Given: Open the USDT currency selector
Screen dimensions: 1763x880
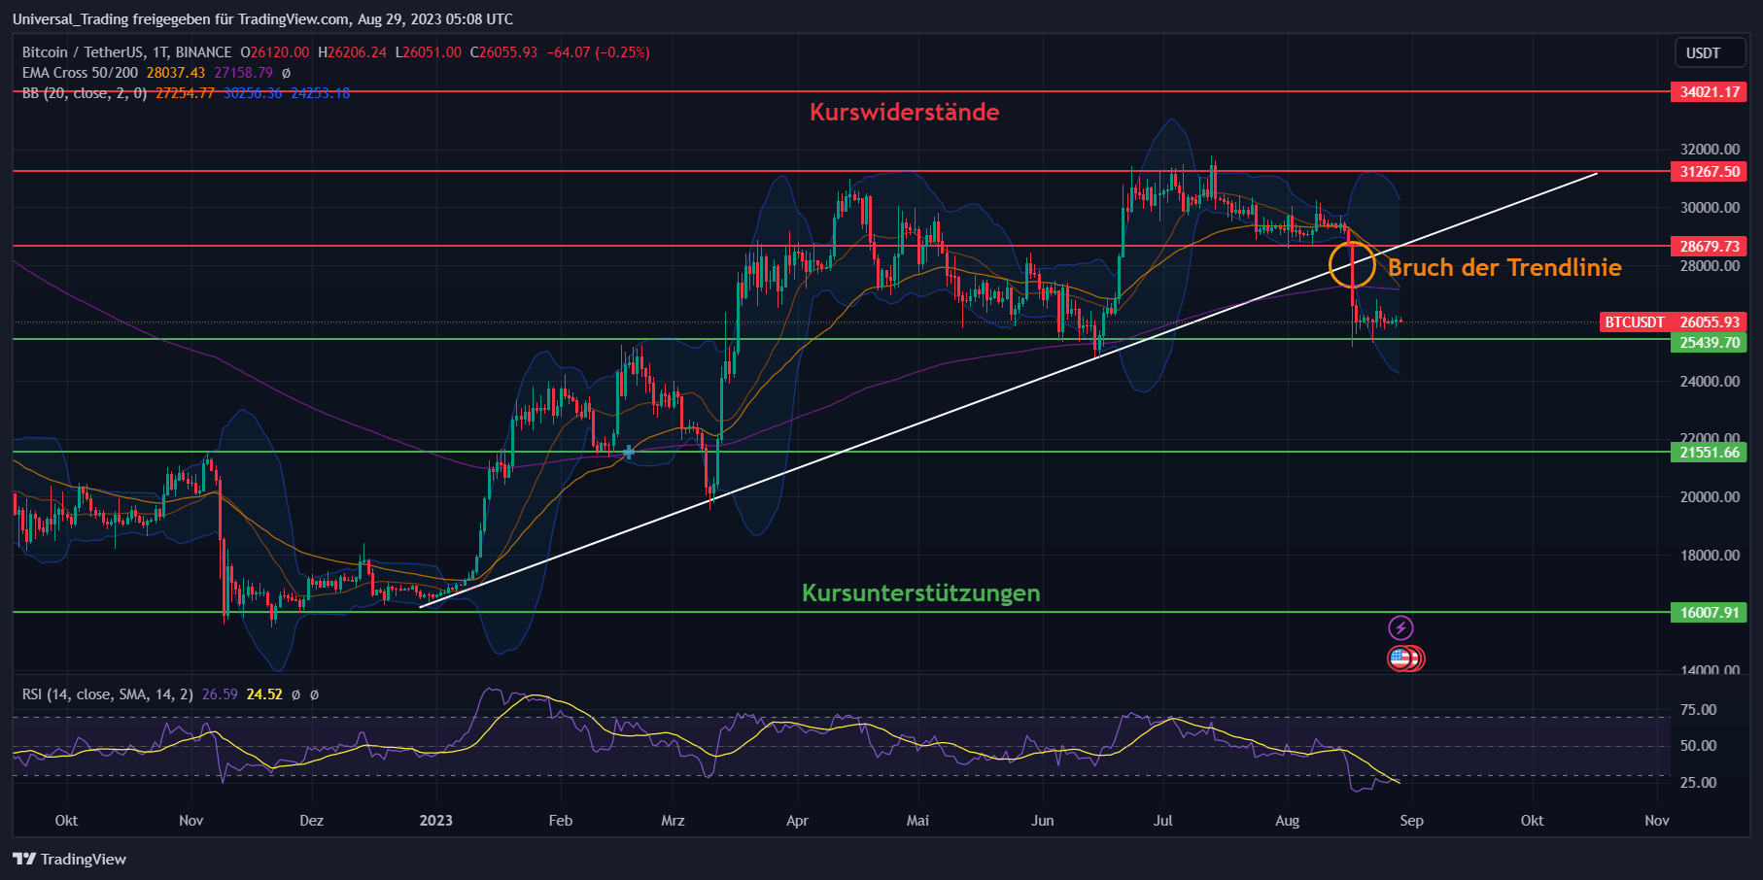Looking at the screenshot, I should [1710, 53].
